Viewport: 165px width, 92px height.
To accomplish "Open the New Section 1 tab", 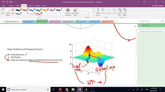I will click(28, 22).
